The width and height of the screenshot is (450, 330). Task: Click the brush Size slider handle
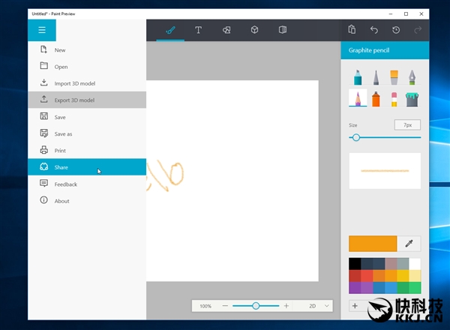click(356, 137)
